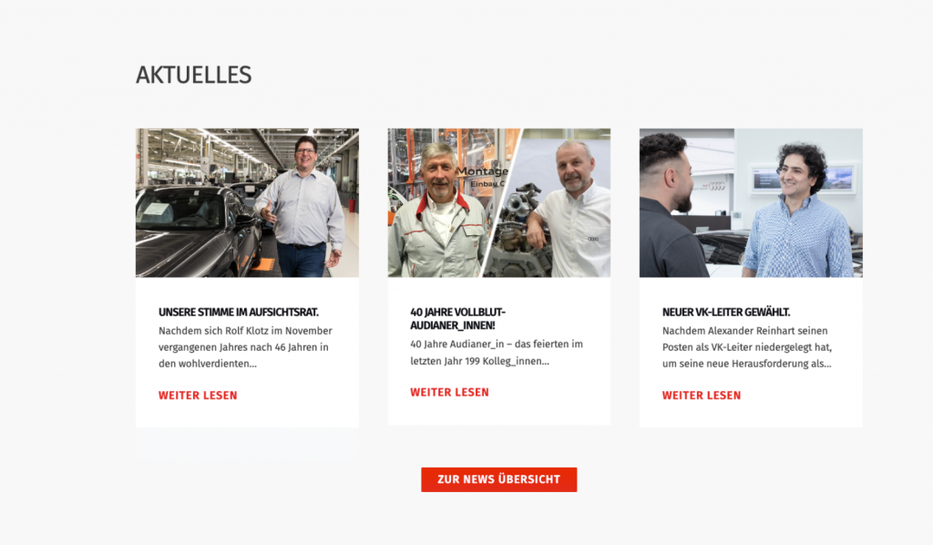Click the black car in first photo
Screen dimensions: 933x545
[x=197, y=231]
